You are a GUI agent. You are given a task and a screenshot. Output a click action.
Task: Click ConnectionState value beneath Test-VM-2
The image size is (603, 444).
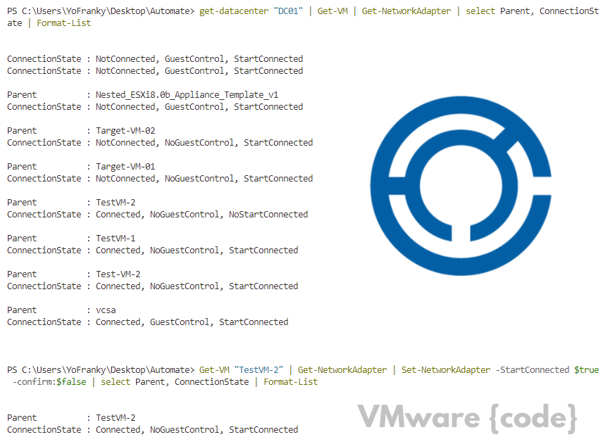(x=197, y=286)
